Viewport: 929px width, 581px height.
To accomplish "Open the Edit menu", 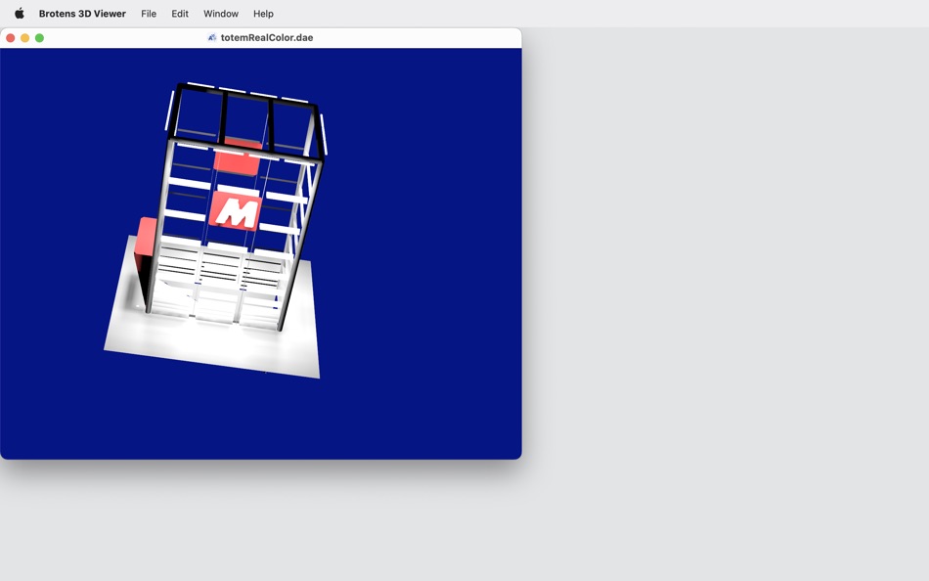I will pos(180,13).
